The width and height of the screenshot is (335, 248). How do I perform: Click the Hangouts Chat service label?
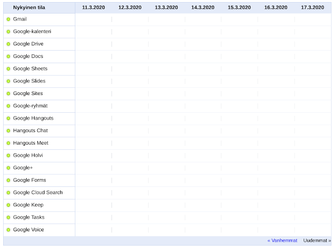tap(30, 131)
